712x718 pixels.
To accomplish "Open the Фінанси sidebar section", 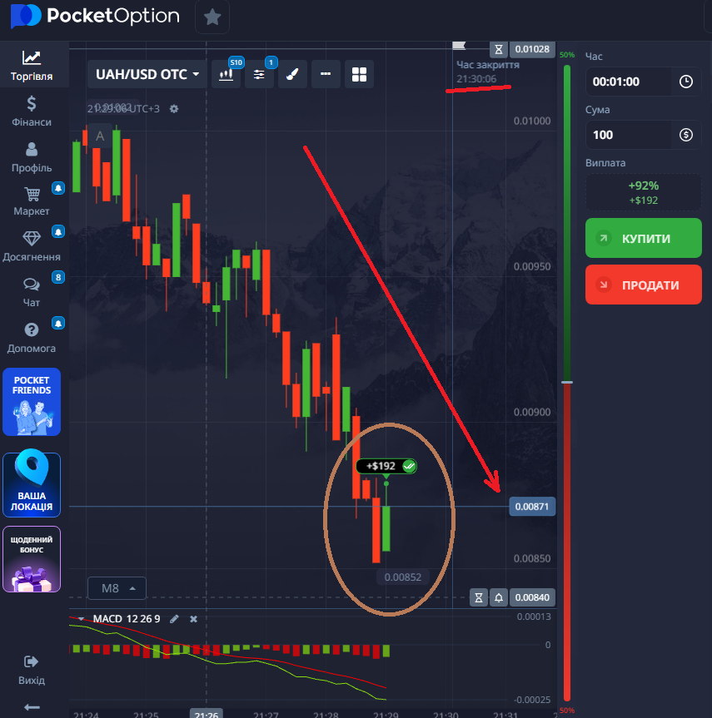I will click(x=31, y=111).
